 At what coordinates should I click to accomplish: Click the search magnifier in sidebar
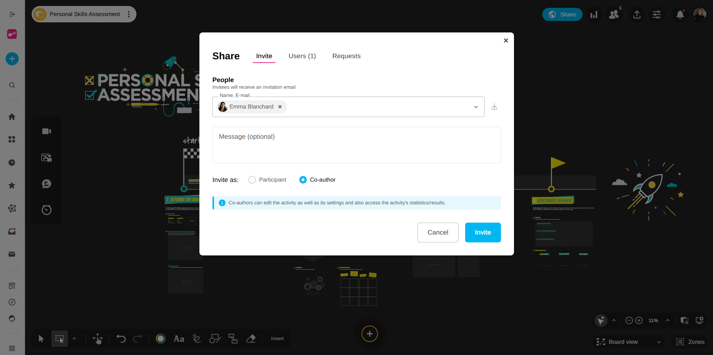point(12,85)
